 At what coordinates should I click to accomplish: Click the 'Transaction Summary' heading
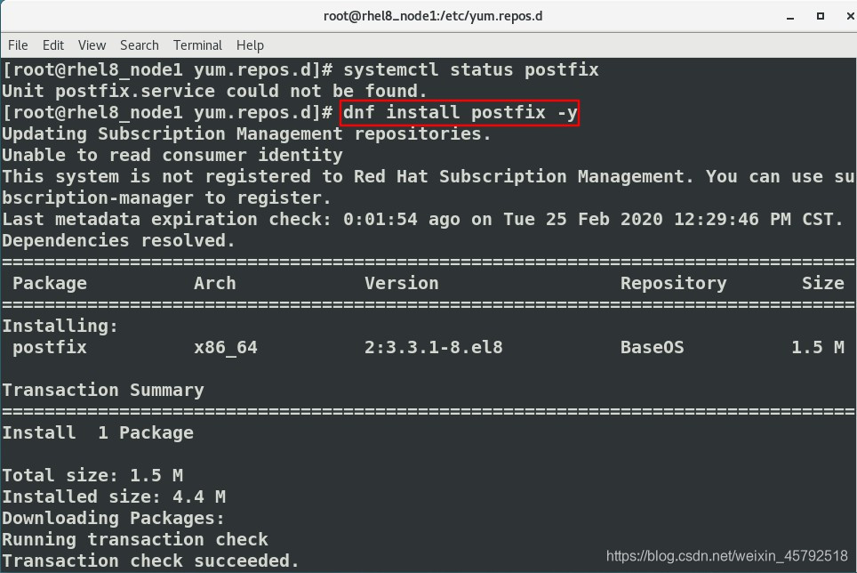pyautogui.click(x=103, y=390)
